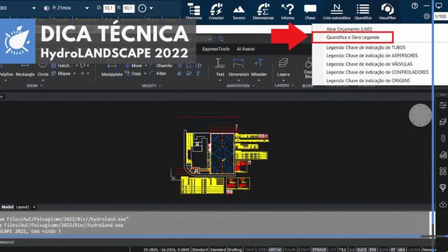The width and height of the screenshot is (448, 252).
Task: Click the Copy tool
Action: pyautogui.click(x=133, y=73)
